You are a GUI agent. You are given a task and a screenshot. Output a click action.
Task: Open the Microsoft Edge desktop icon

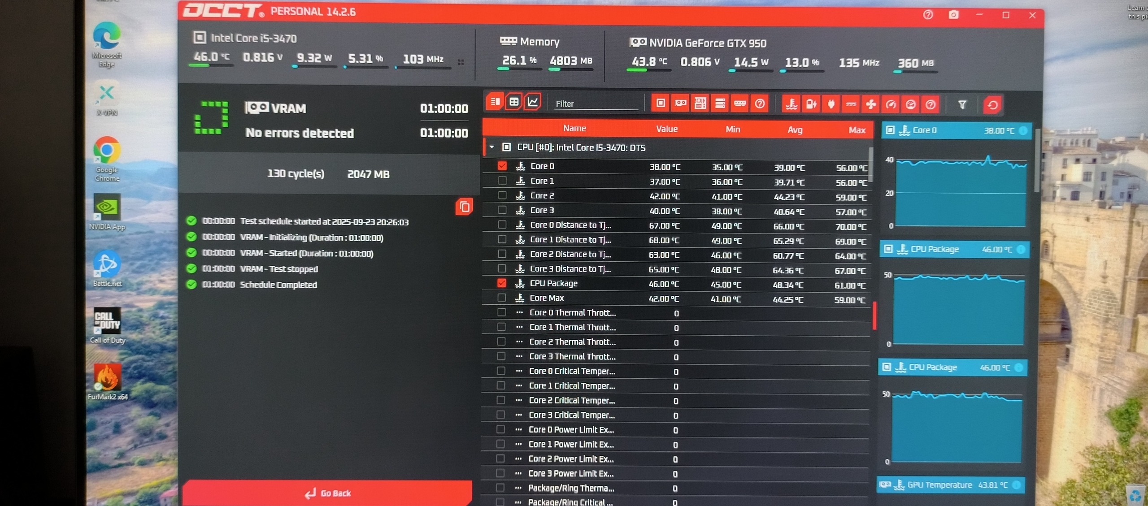click(107, 44)
